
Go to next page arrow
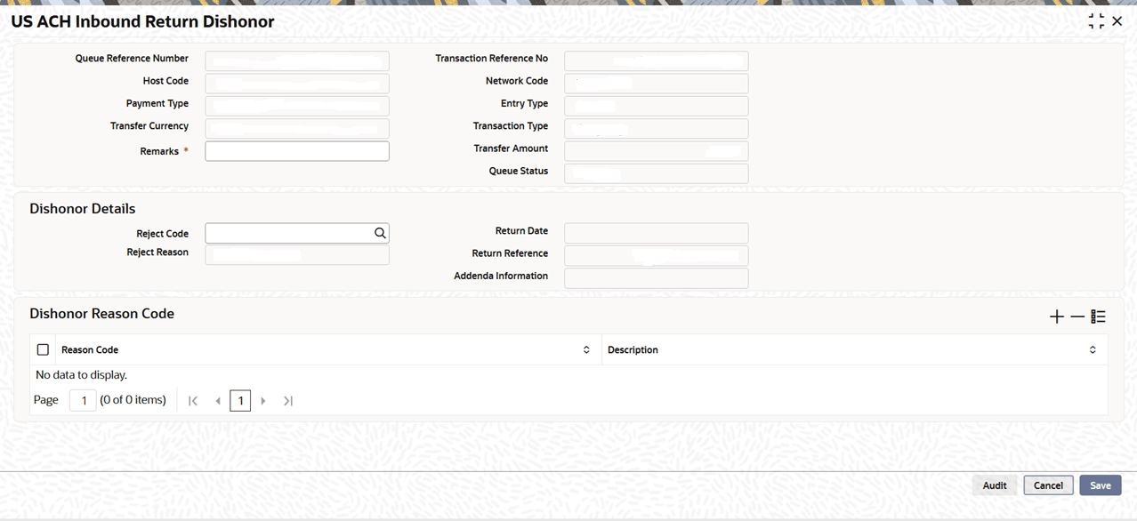tap(263, 401)
